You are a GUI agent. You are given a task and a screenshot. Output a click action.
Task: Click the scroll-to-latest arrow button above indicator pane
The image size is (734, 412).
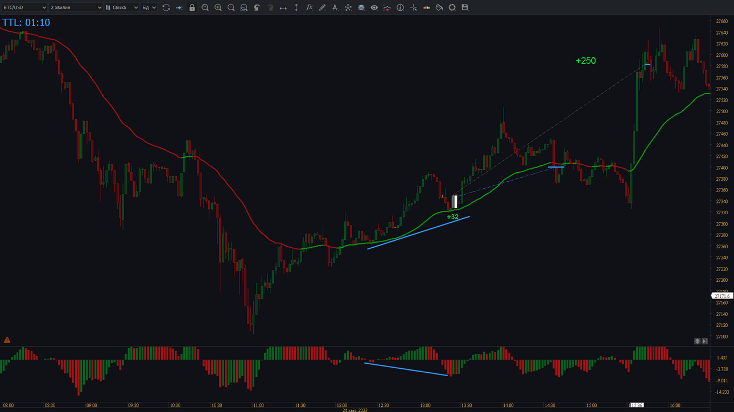(704, 341)
